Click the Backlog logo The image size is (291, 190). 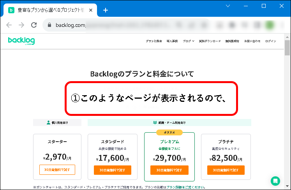(21, 41)
